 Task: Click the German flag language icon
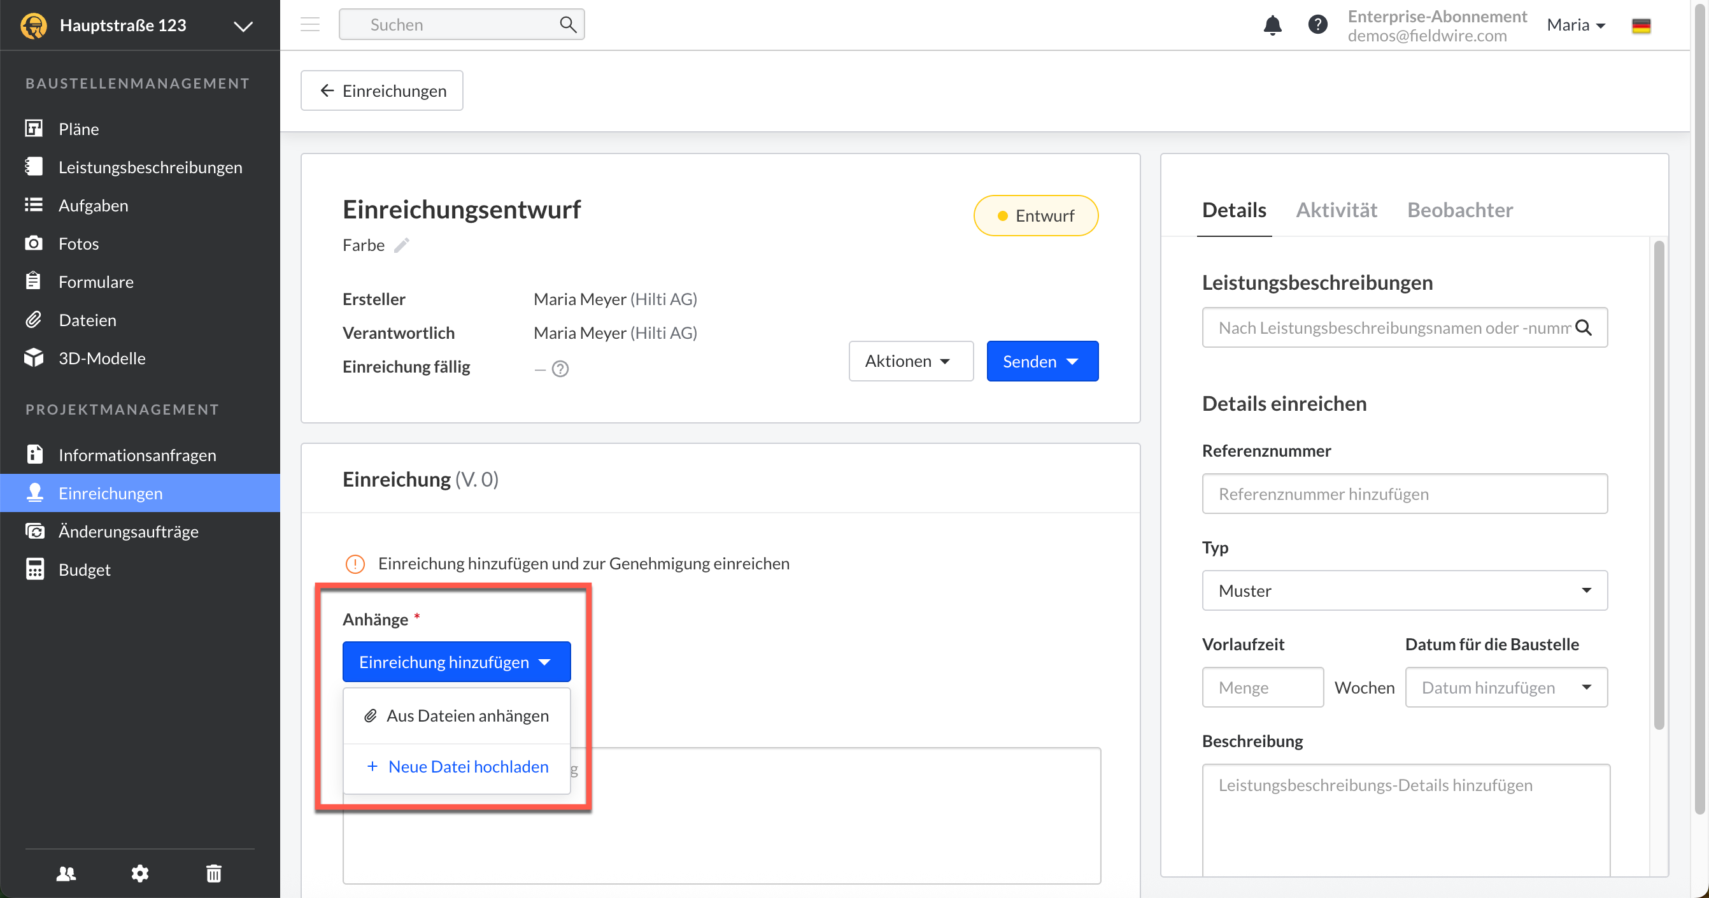(x=1641, y=26)
